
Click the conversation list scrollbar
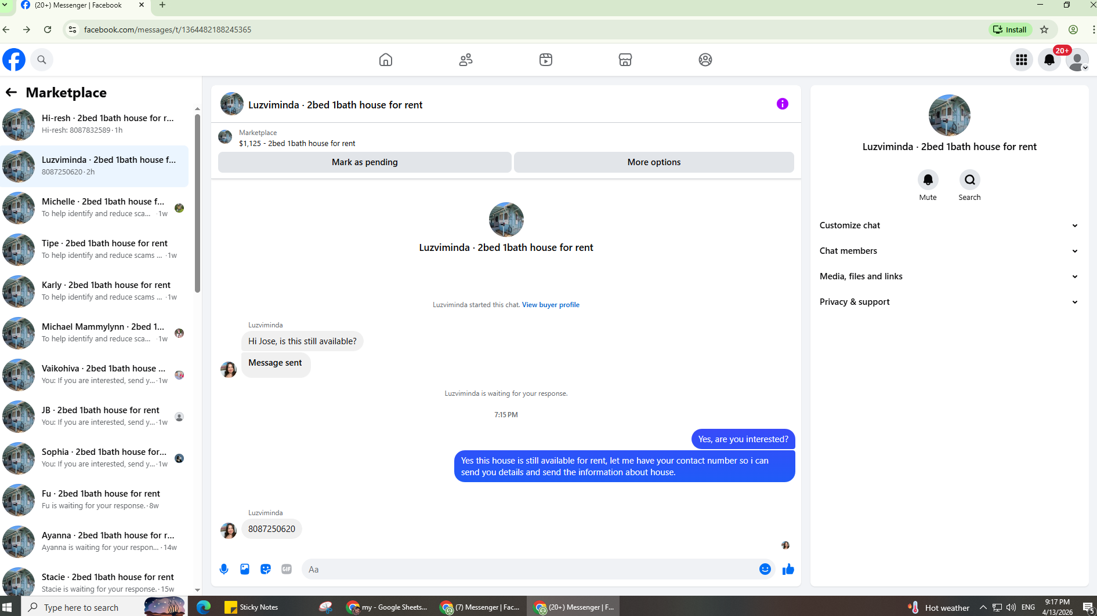click(x=197, y=203)
